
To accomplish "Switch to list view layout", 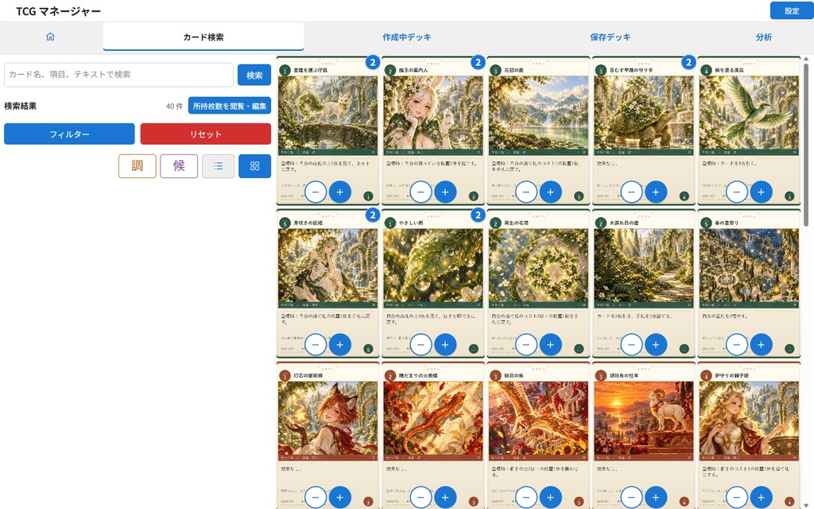I will click(218, 166).
